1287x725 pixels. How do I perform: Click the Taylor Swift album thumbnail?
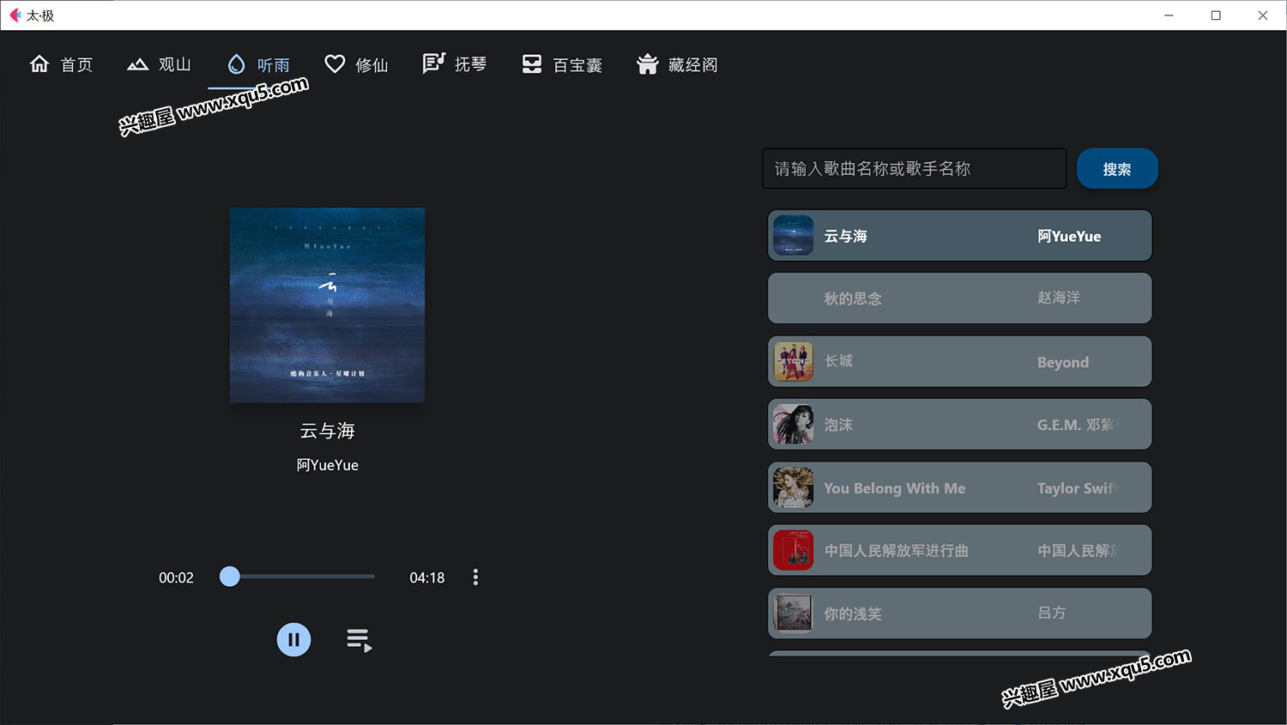793,487
